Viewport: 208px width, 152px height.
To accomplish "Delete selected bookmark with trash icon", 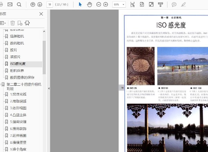I will tap(12, 23).
